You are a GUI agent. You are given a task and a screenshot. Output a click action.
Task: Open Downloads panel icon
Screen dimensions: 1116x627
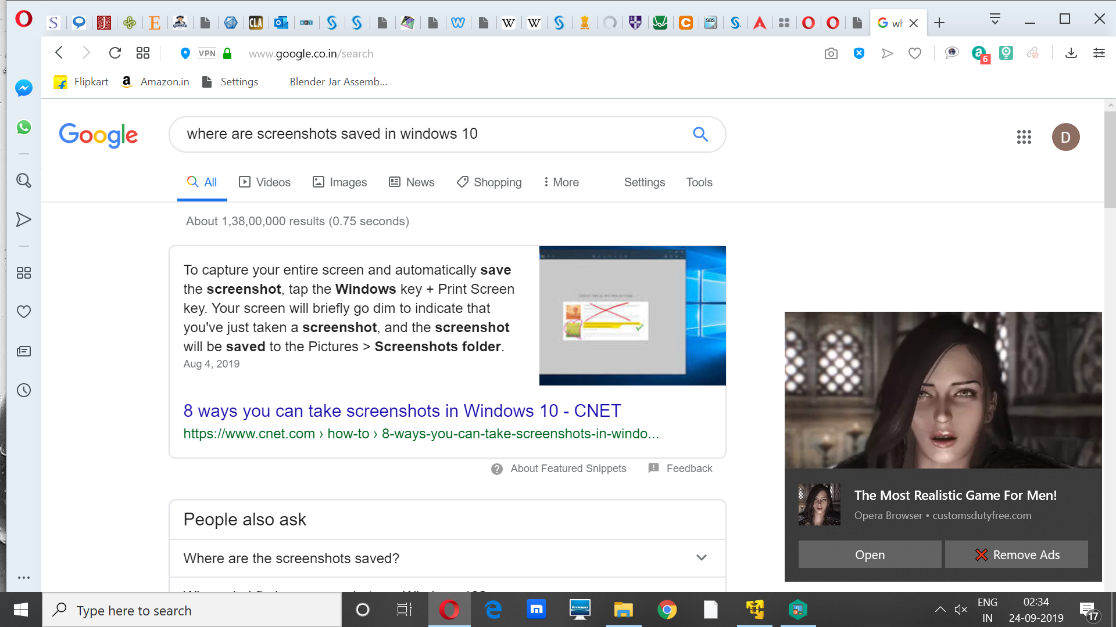click(1071, 53)
